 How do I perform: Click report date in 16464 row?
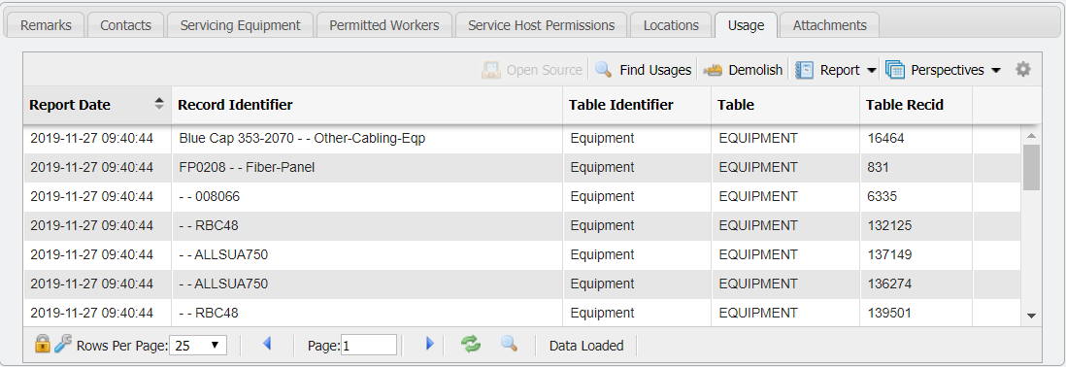pyautogui.click(x=92, y=138)
